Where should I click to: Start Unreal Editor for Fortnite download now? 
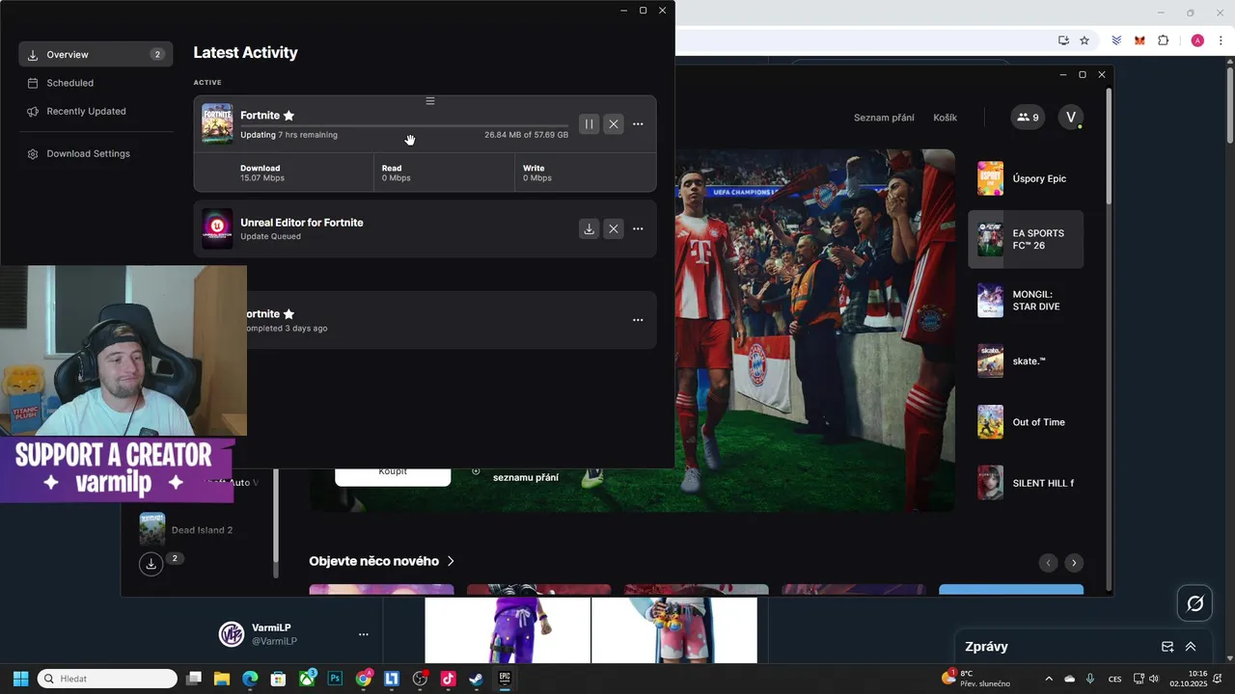coord(589,229)
